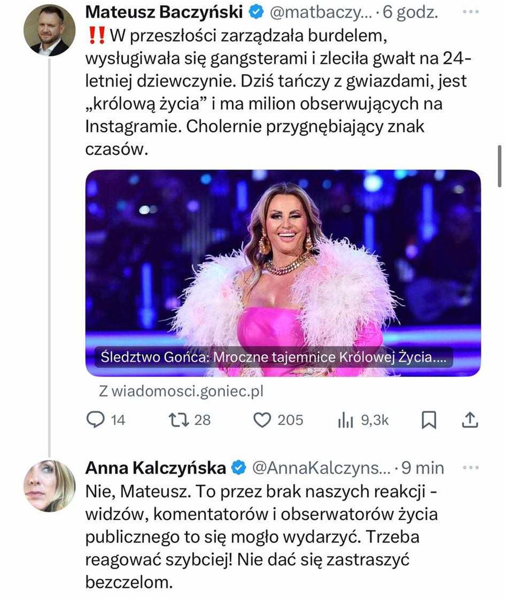Image resolution: width=505 pixels, height=599 pixels.
Task: View analytics showing 9,3k views
Action: pos(345,420)
